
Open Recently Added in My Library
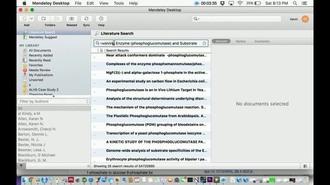(x=41, y=55)
